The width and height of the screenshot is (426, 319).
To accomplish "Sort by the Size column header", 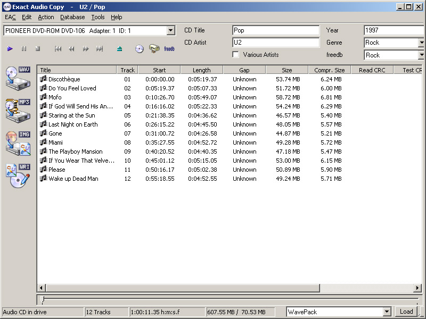I will point(287,70).
